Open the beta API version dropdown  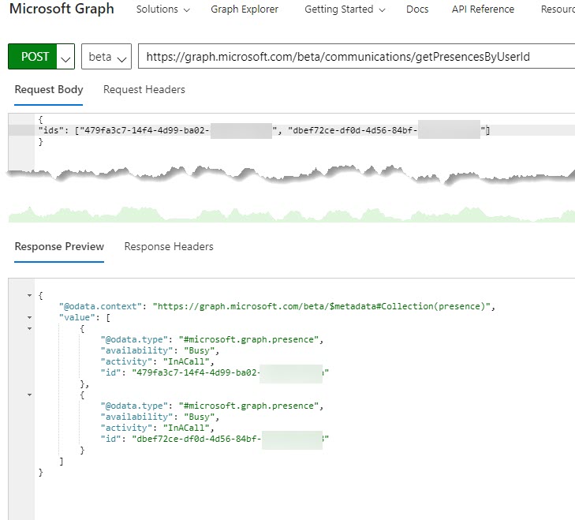click(106, 58)
